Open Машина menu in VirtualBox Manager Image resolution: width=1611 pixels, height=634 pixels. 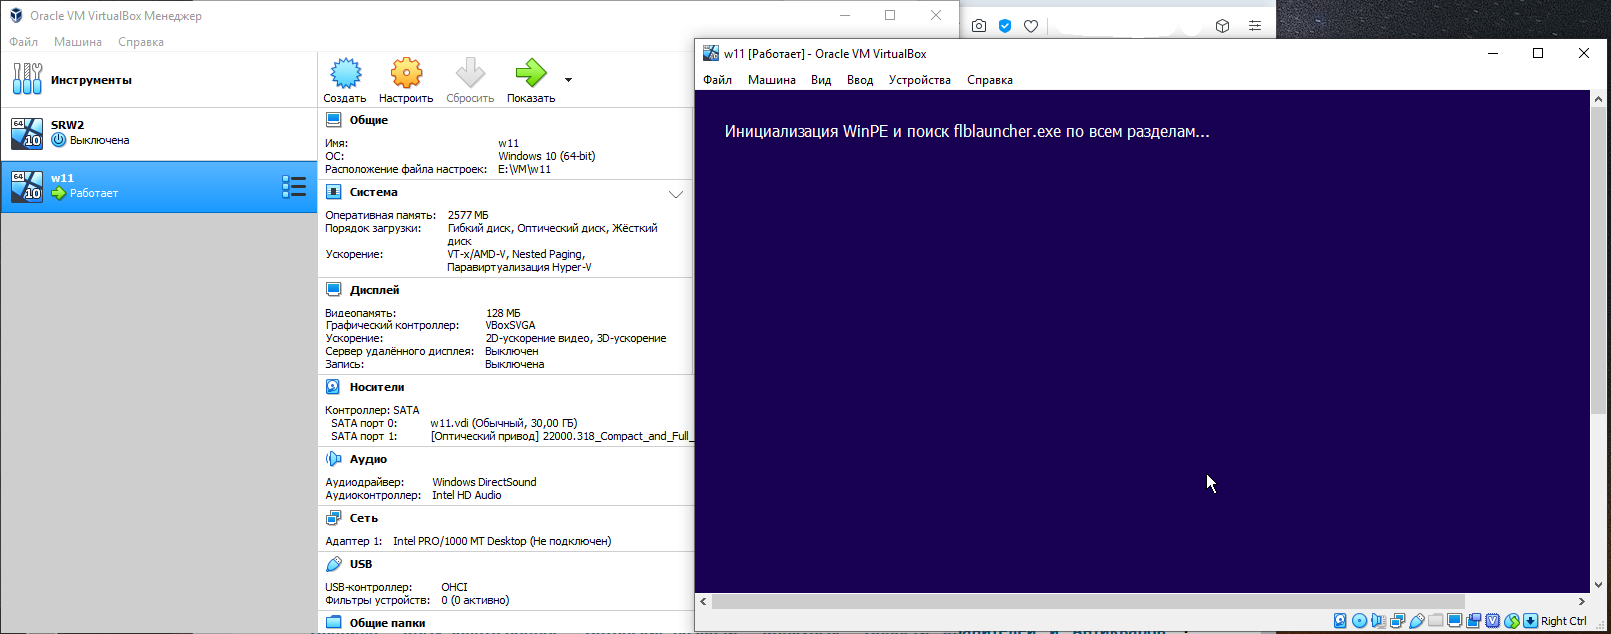(x=78, y=42)
